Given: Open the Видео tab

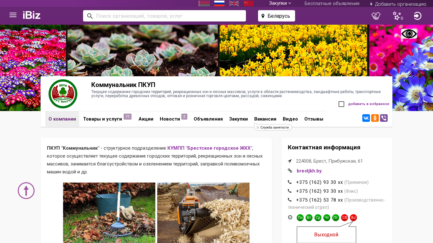Looking at the screenshot, I should (290, 119).
